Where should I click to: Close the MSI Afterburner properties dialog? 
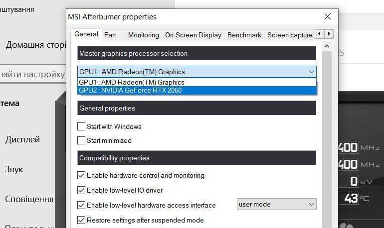point(327,16)
